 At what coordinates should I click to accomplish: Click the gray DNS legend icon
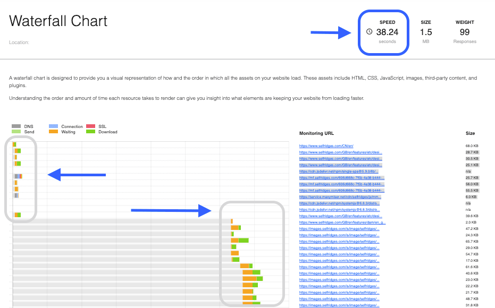[16, 126]
